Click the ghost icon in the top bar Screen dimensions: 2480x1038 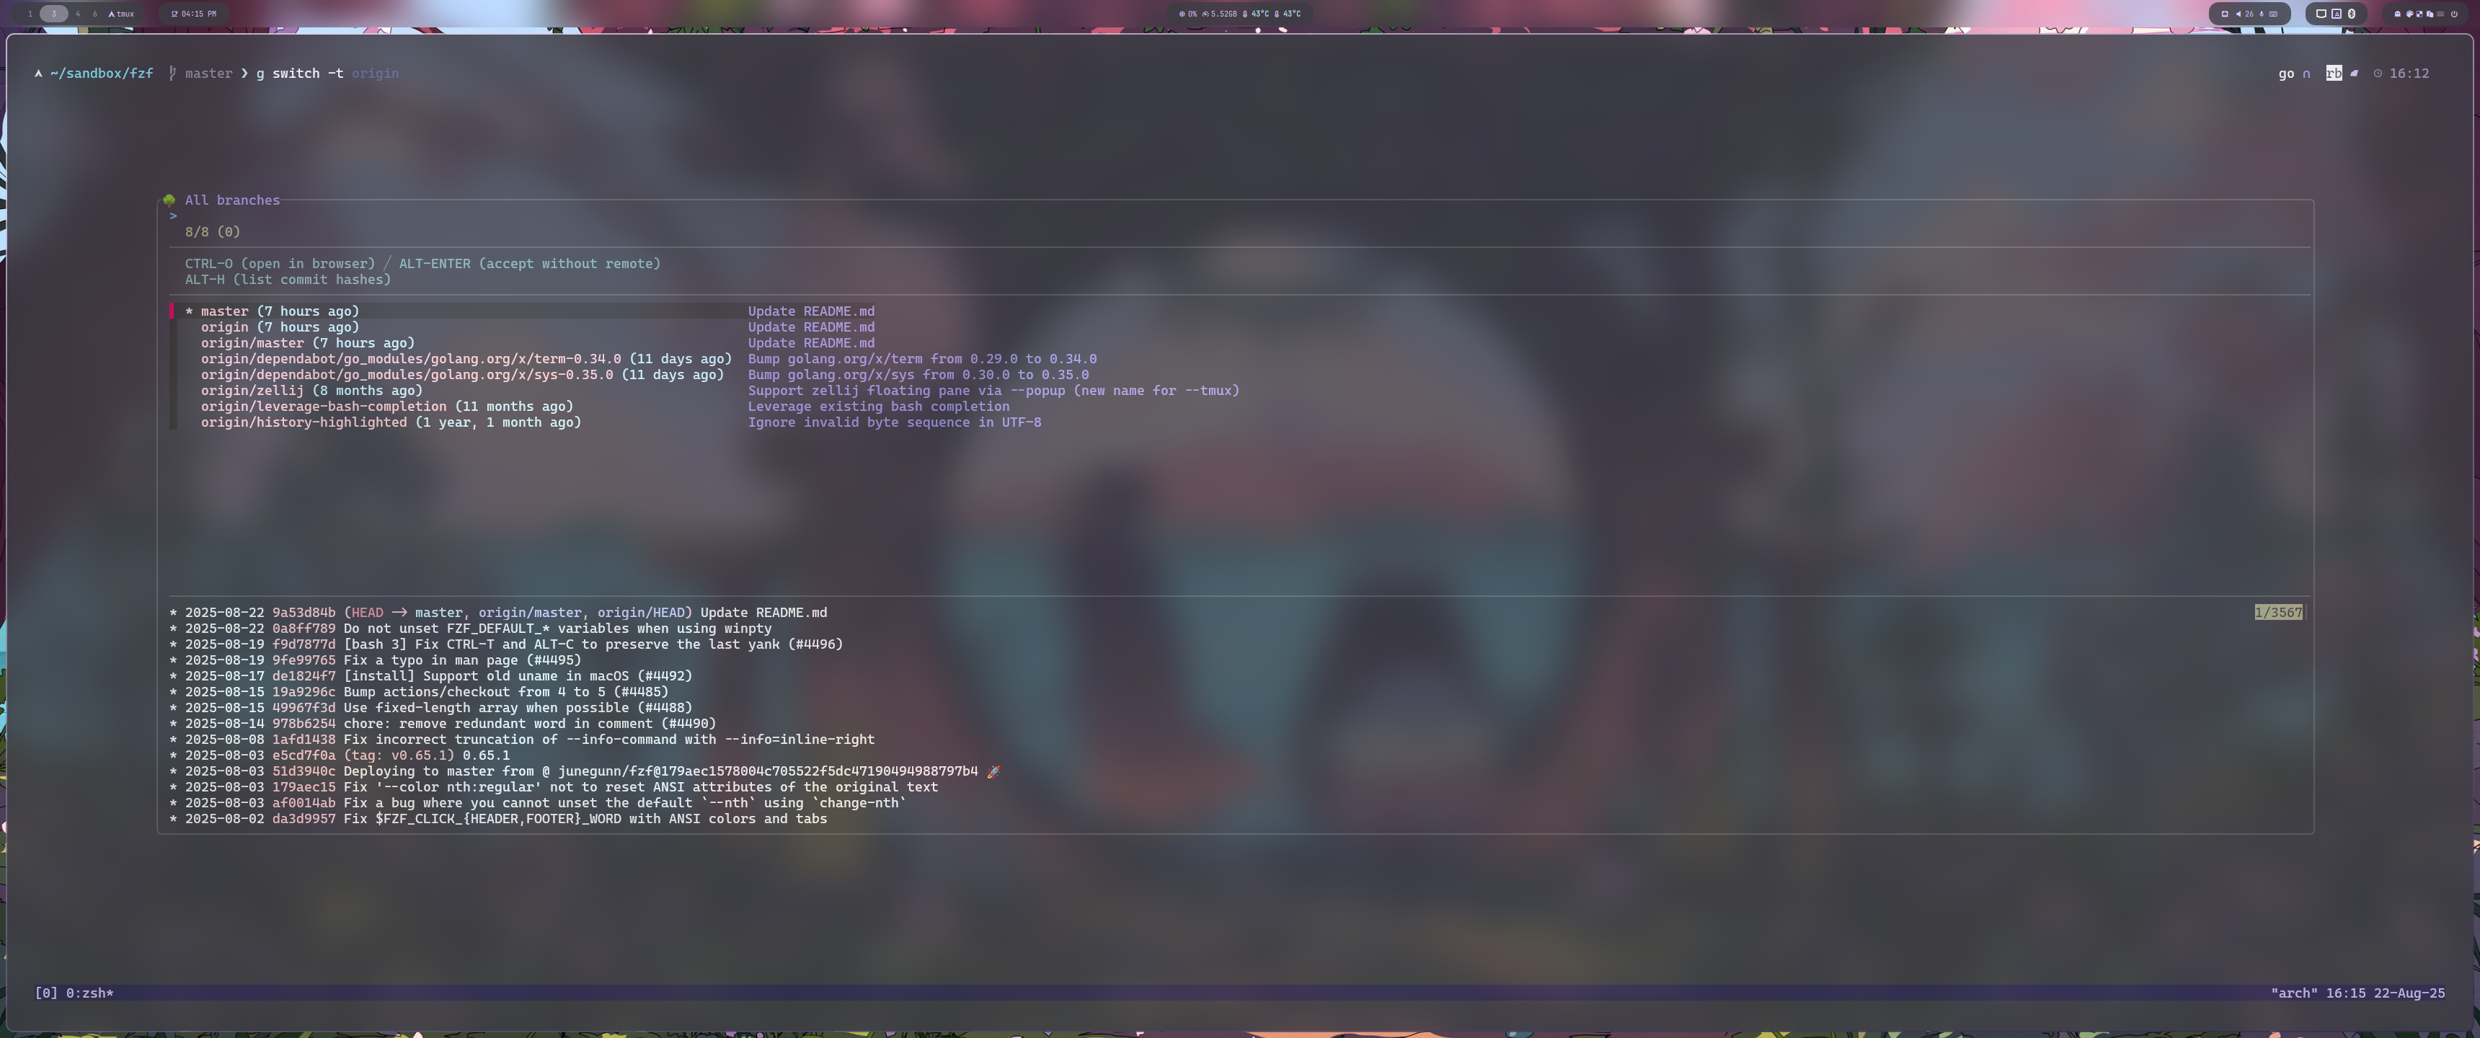coord(2397,14)
